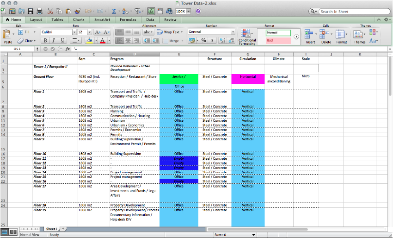The height and width of the screenshot is (238, 393).
Task: Switch to the Formulas tab
Action: coord(128,19)
